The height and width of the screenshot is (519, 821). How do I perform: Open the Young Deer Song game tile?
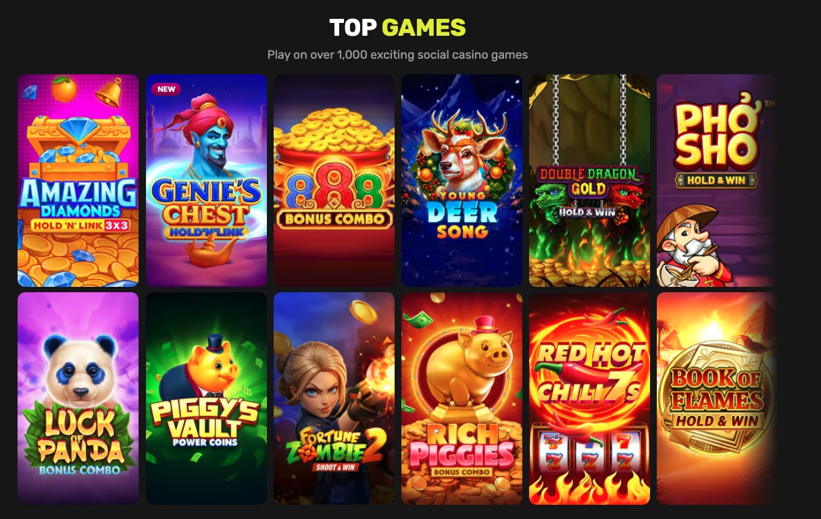pyautogui.click(x=462, y=180)
